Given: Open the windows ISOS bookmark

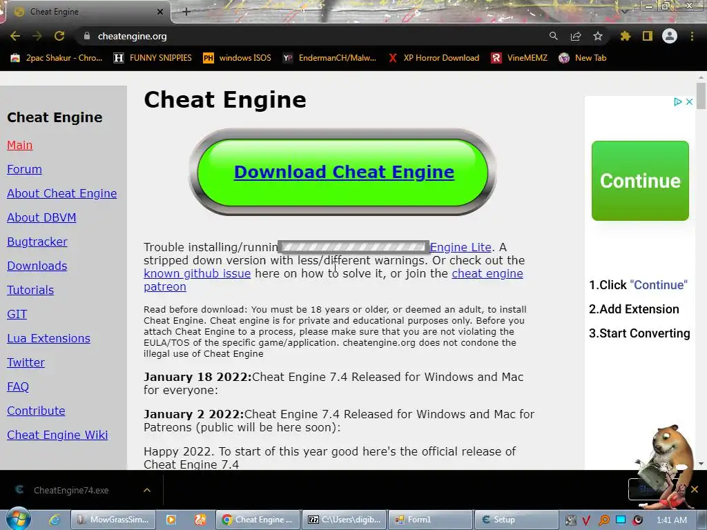Looking at the screenshot, I should (238, 58).
